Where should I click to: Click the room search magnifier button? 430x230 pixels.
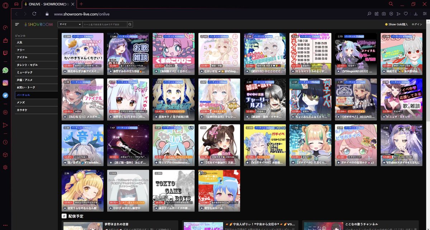(x=130, y=24)
